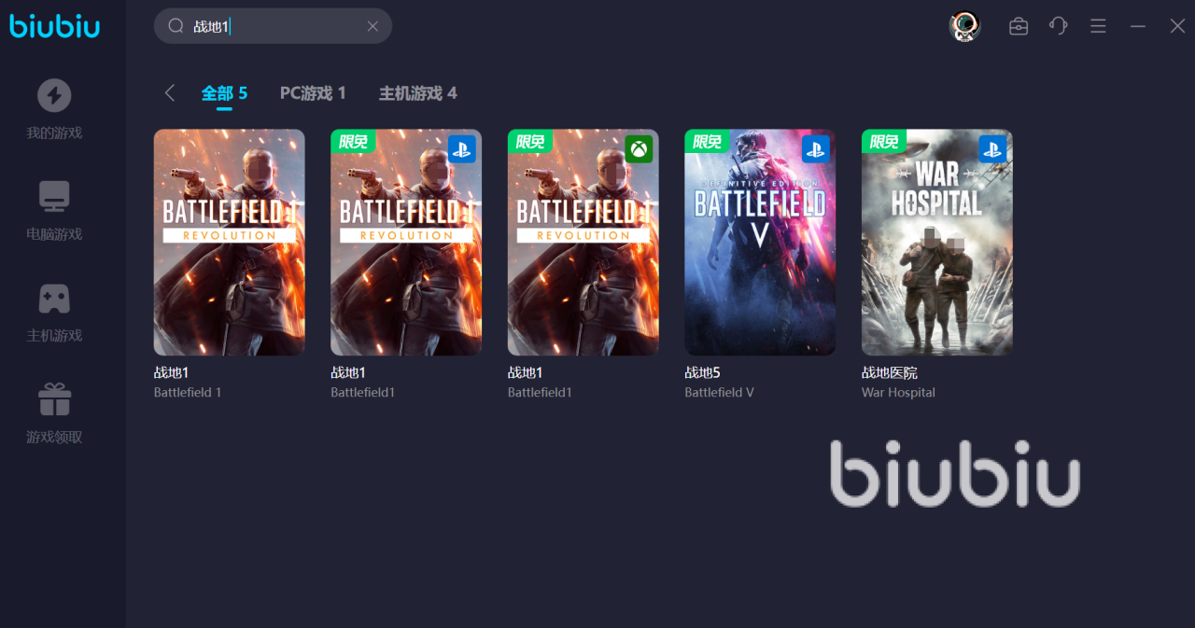
Task: Open game claim gift icon
Action: [x=54, y=399]
